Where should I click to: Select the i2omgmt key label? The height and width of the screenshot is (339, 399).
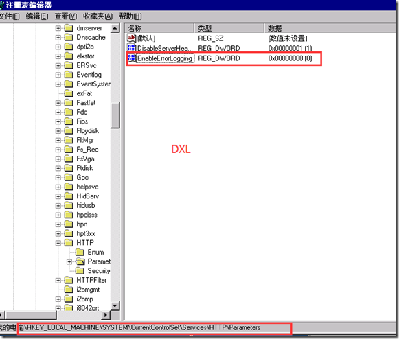[88, 290]
